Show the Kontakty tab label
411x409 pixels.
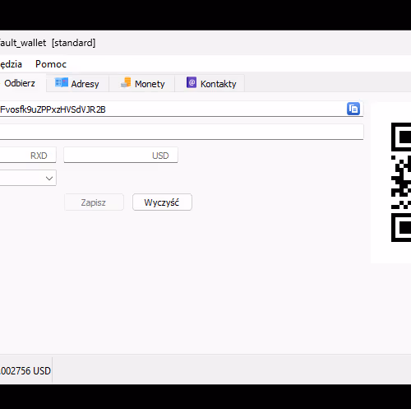(218, 84)
